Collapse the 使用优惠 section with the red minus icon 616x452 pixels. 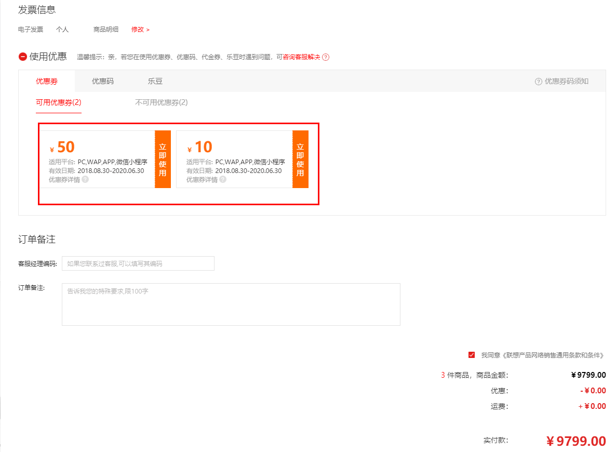coord(23,57)
